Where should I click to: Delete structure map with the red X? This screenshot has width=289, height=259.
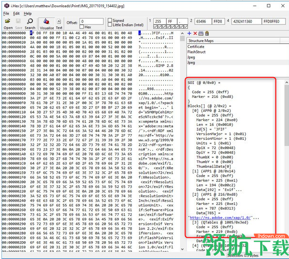coord(195,33)
